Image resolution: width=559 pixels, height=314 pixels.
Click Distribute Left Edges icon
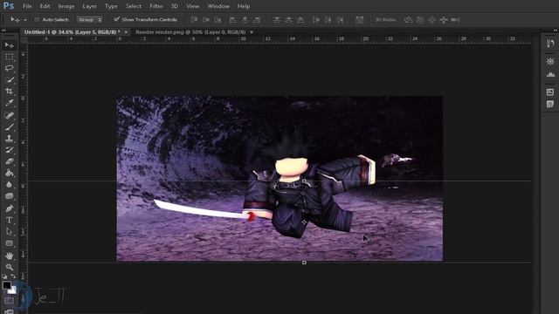(x=316, y=19)
